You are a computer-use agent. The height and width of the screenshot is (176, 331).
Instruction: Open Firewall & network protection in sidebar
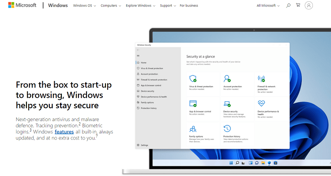(x=152, y=80)
